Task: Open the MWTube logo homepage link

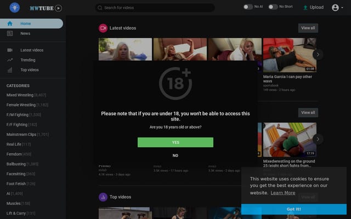Action: pos(46,8)
